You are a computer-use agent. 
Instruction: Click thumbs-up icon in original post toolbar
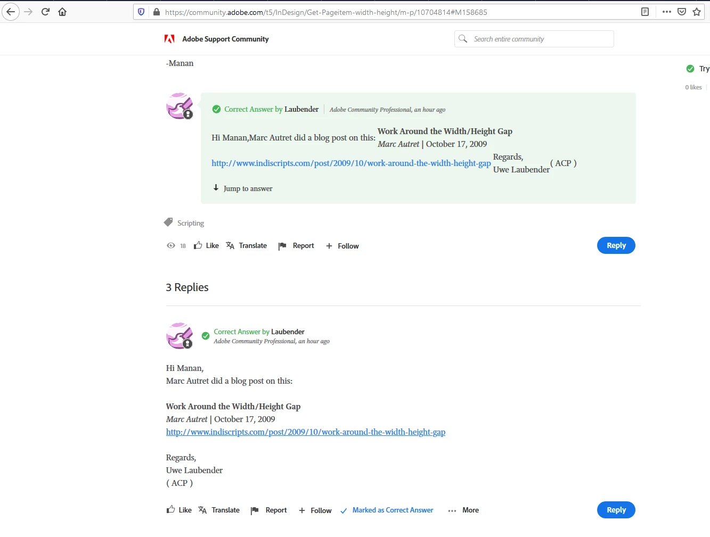coord(198,245)
